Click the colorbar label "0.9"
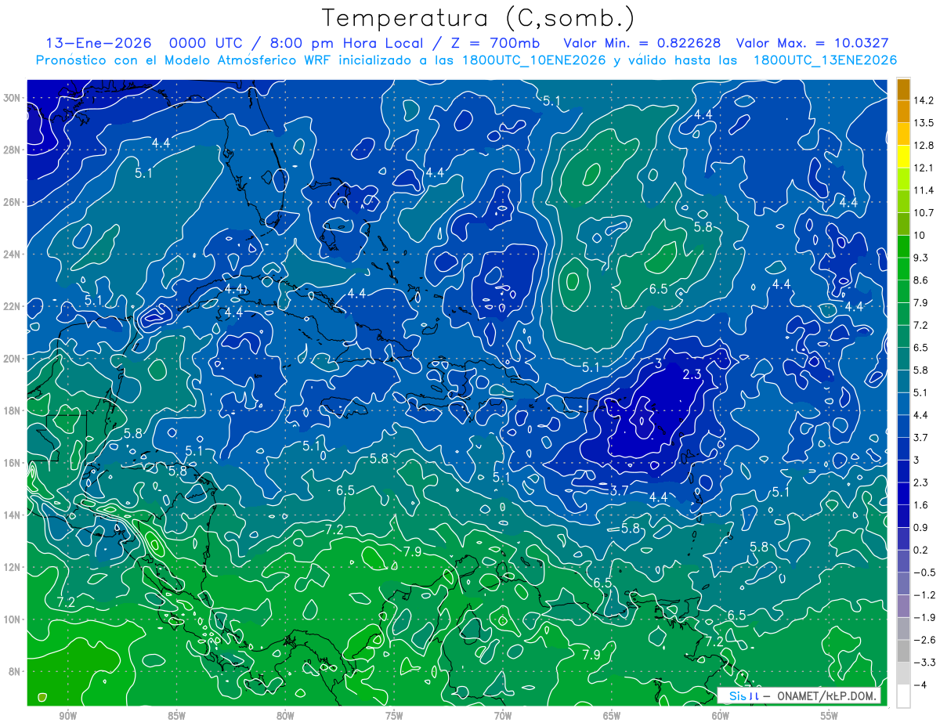Viewport: 940px width, 726px height. pyautogui.click(x=921, y=527)
